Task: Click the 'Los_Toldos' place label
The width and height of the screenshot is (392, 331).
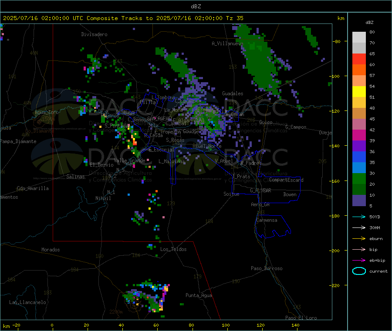Action: (173, 249)
